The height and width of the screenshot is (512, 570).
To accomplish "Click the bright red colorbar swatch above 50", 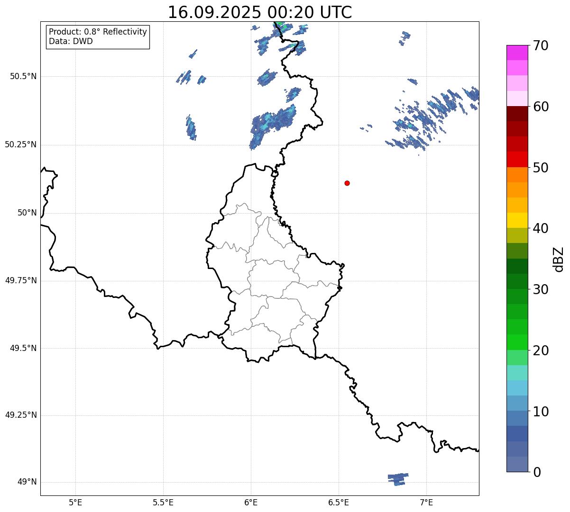I will [x=517, y=160].
